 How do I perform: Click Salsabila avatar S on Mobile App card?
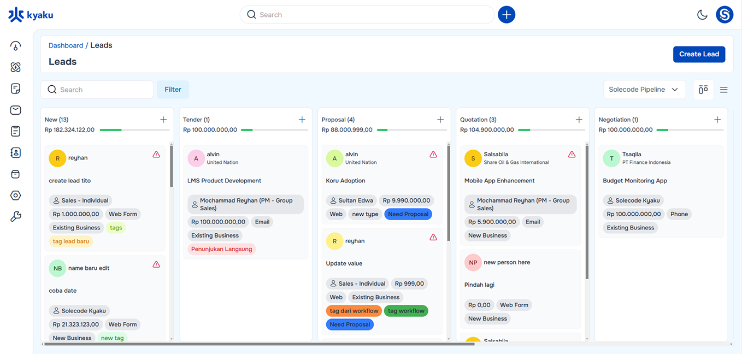tap(473, 158)
